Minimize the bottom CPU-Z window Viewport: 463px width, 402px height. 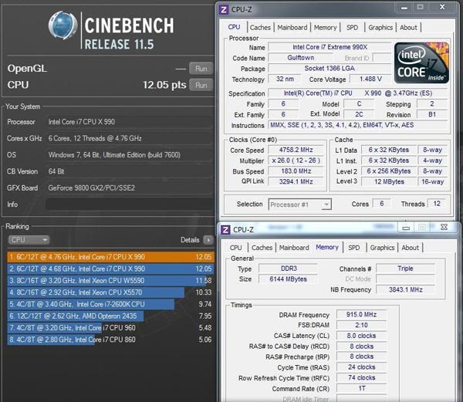coord(406,228)
